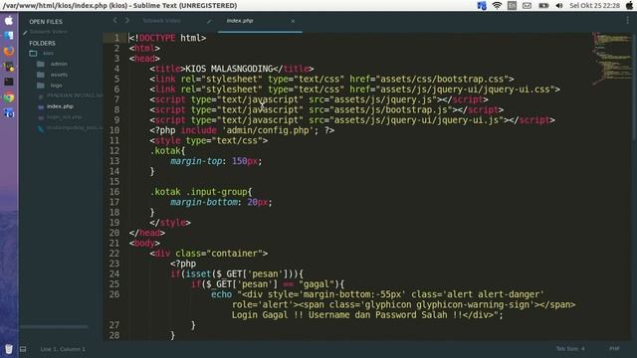Click the .kotak .input-group selector
Image resolution: width=637 pixels, height=358 pixels.
[199, 192]
